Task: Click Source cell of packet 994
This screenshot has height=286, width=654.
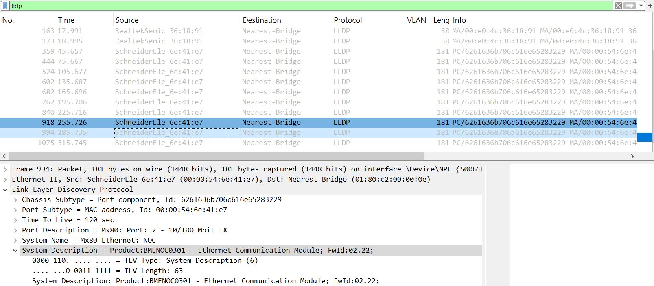Action: (177, 132)
